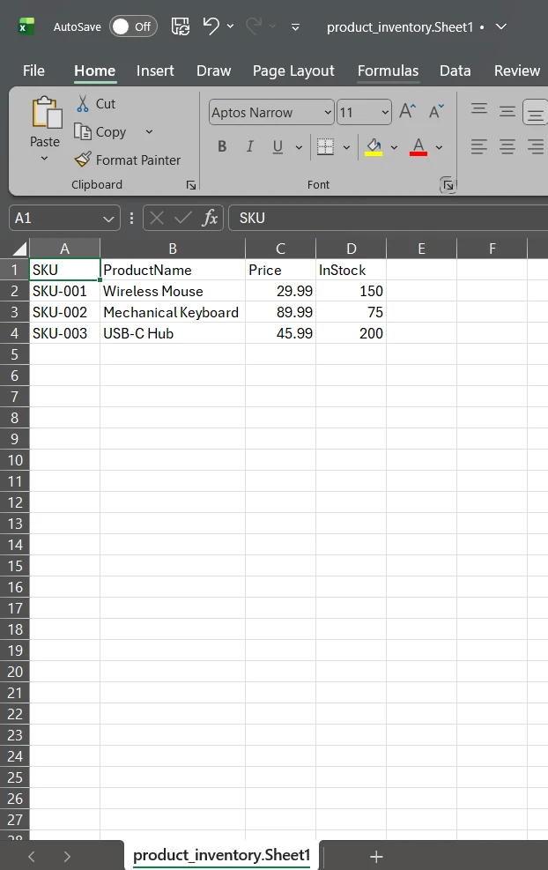Click the Cut scissors icon

coord(83,103)
